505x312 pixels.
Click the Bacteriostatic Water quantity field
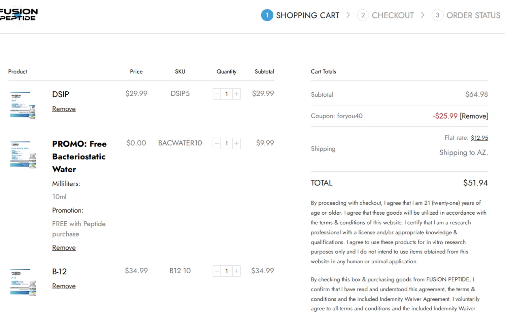pyautogui.click(x=227, y=143)
